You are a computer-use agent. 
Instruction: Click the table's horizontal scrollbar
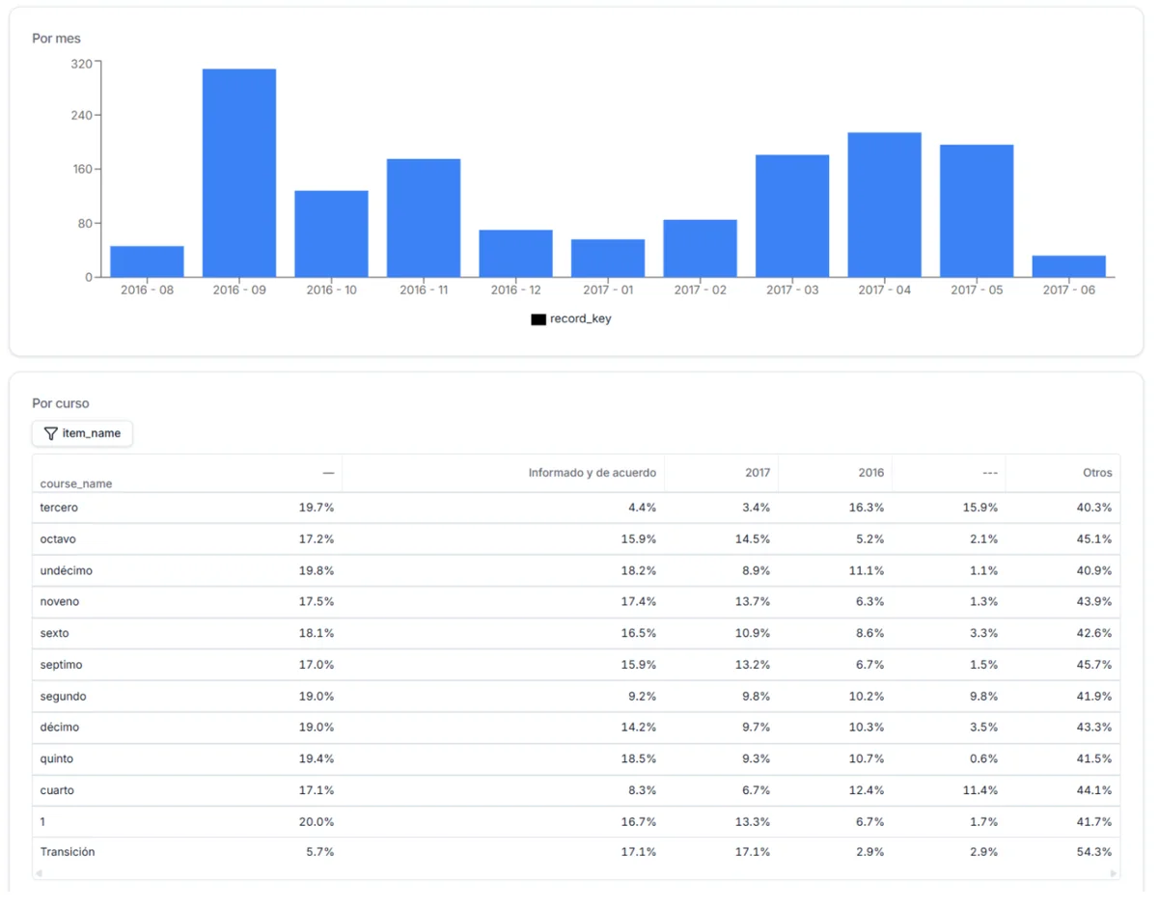pyautogui.click(x=576, y=873)
